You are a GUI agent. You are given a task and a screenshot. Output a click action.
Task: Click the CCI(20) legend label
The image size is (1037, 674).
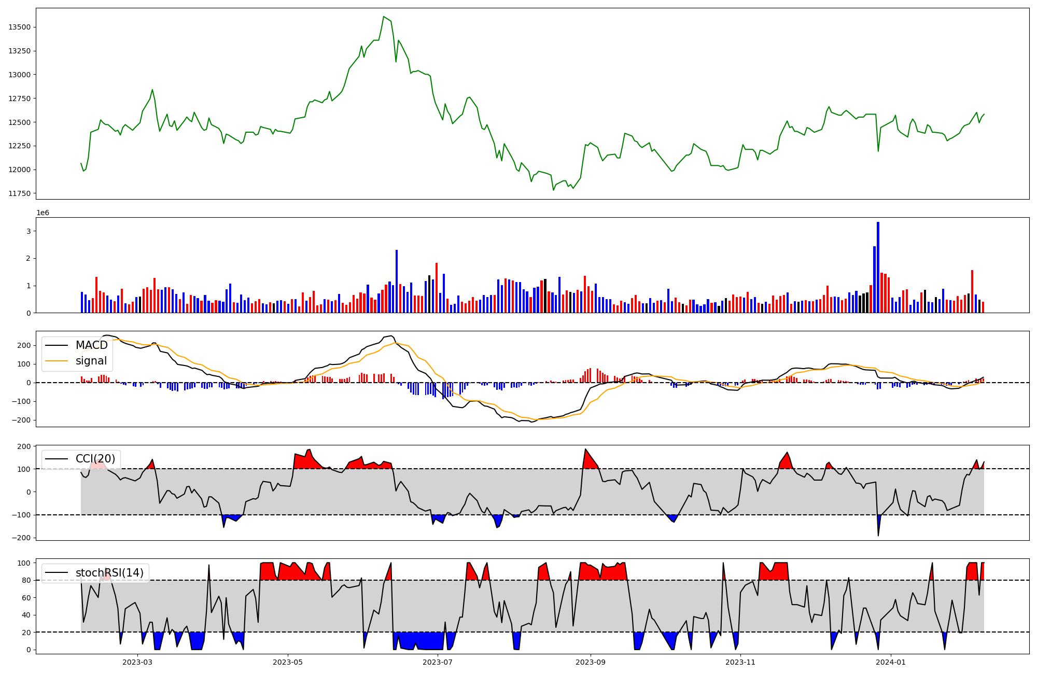tap(95, 459)
